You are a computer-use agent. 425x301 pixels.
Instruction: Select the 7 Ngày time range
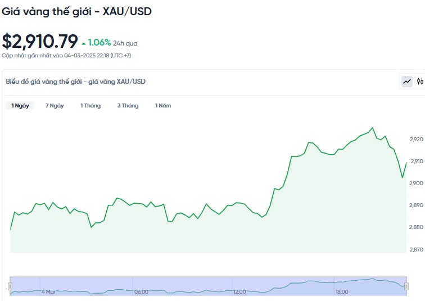pos(55,106)
